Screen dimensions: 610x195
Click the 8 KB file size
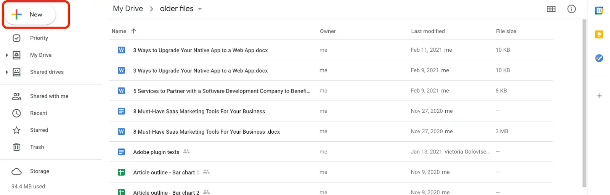[x=501, y=91]
